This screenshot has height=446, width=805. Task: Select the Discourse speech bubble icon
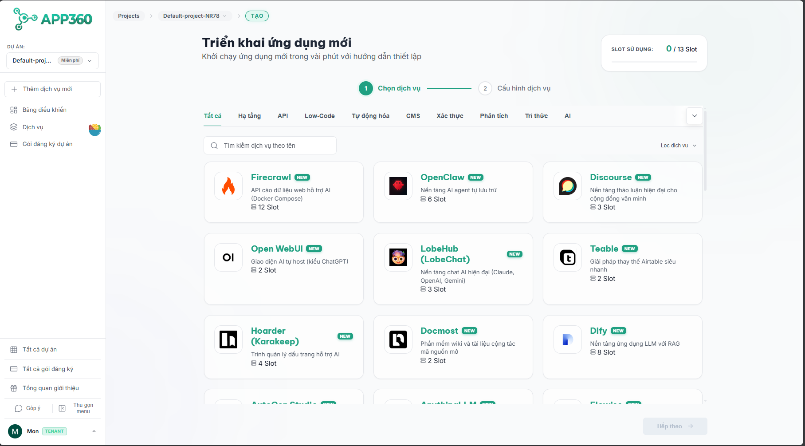(x=567, y=186)
